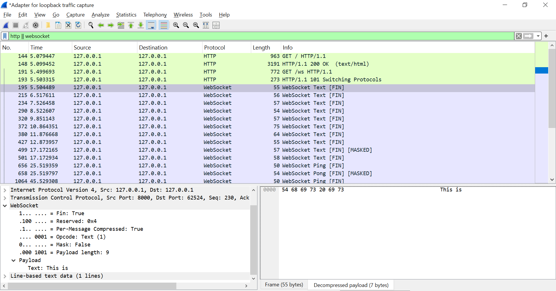Jump to the first packet
556x291 pixels.
(x=131, y=25)
